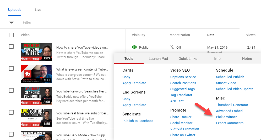Switch to the Live tab

pos(38,10)
